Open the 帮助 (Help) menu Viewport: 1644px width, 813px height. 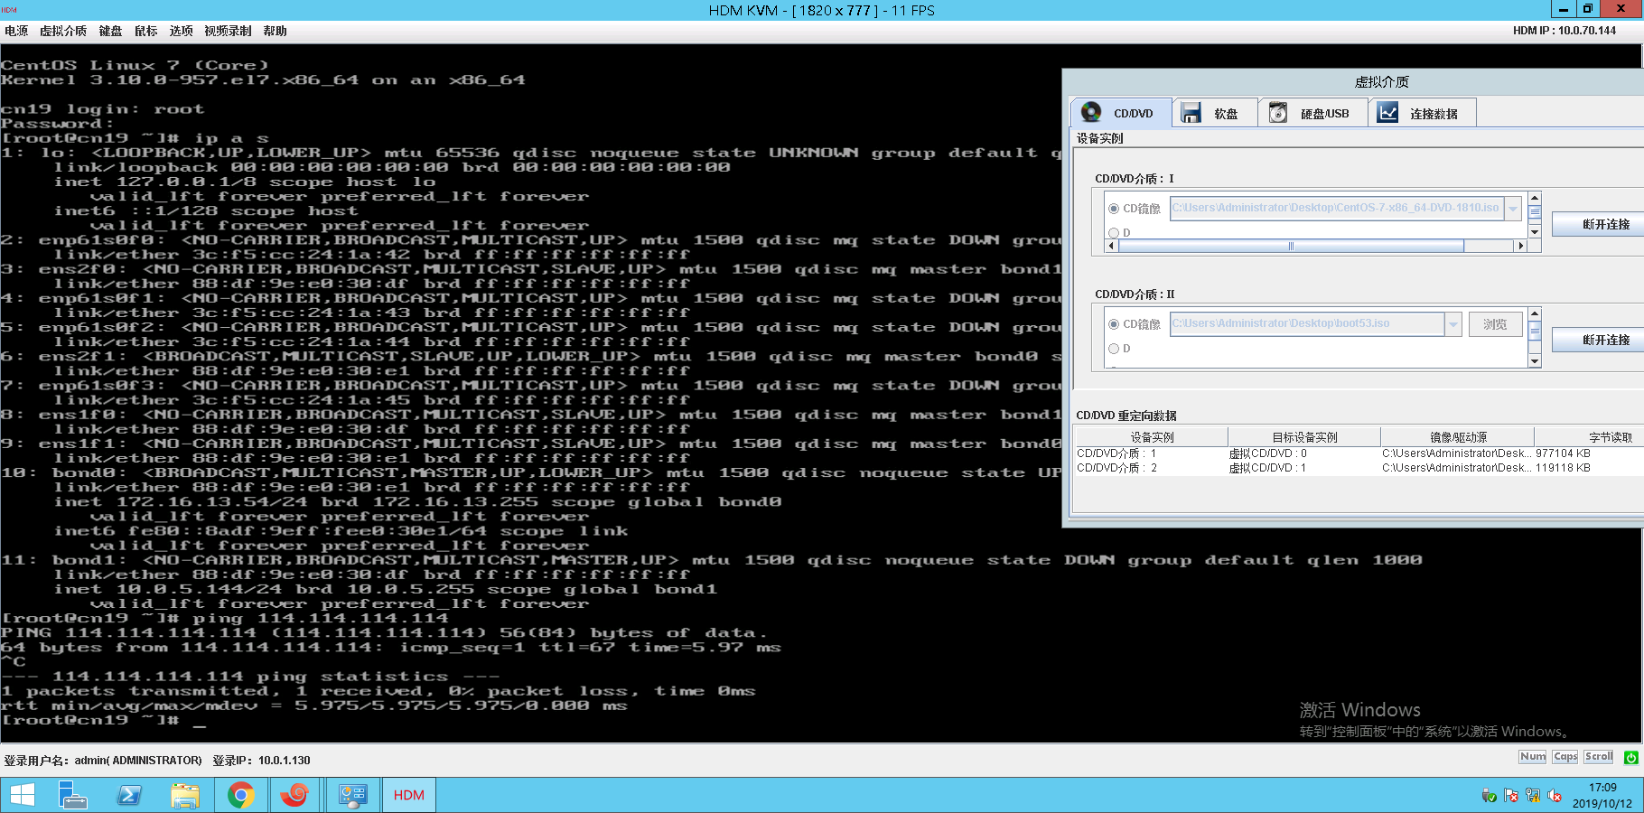coord(275,31)
